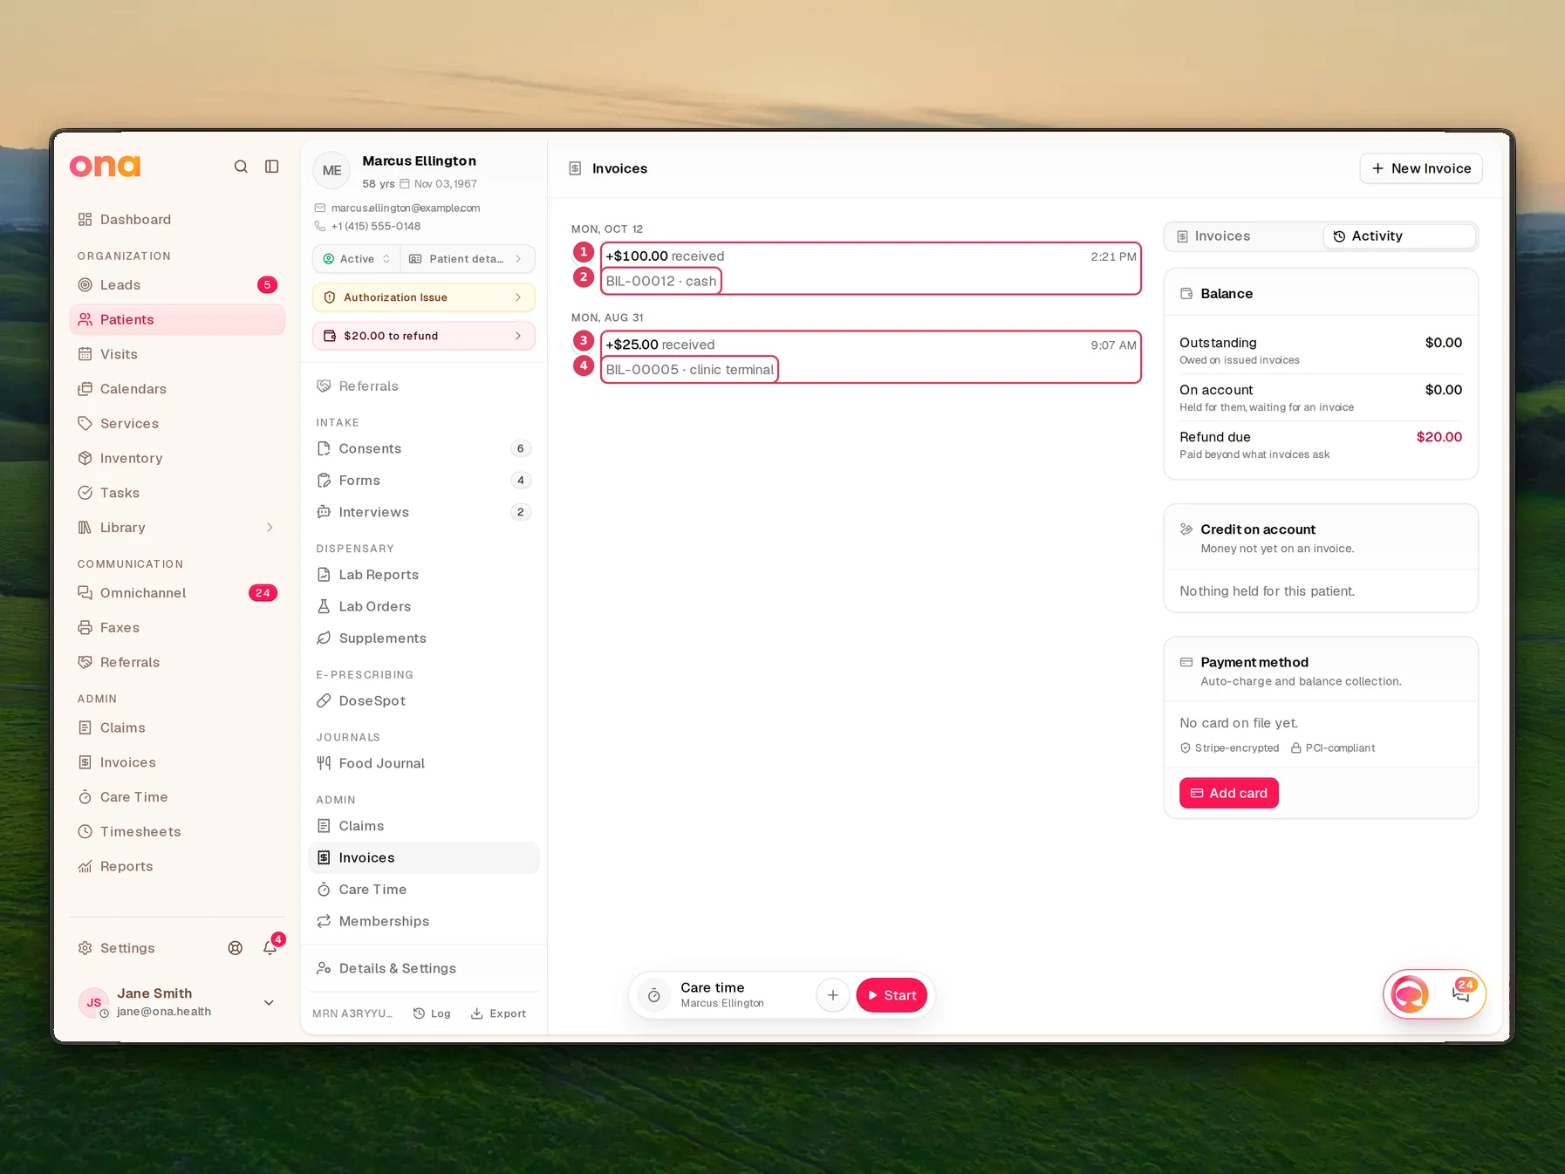Screen dimensions: 1565x1174
Task: Click the Lab Orders flask icon
Action: [x=324, y=607]
